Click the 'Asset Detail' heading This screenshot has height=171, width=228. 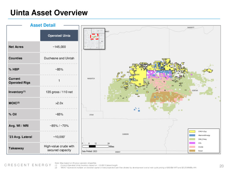click(x=43, y=25)
